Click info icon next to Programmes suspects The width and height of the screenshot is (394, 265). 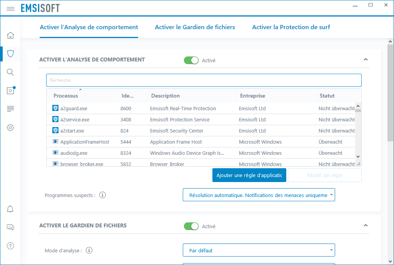point(102,195)
